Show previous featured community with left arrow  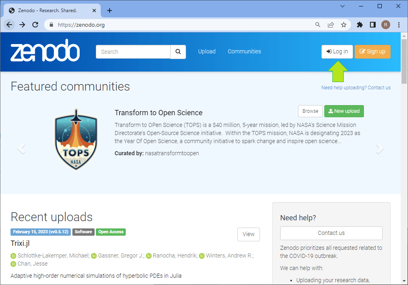pos(21,149)
